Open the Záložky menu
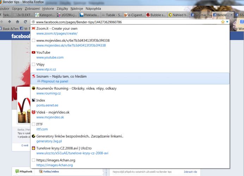 (x=62, y=9)
